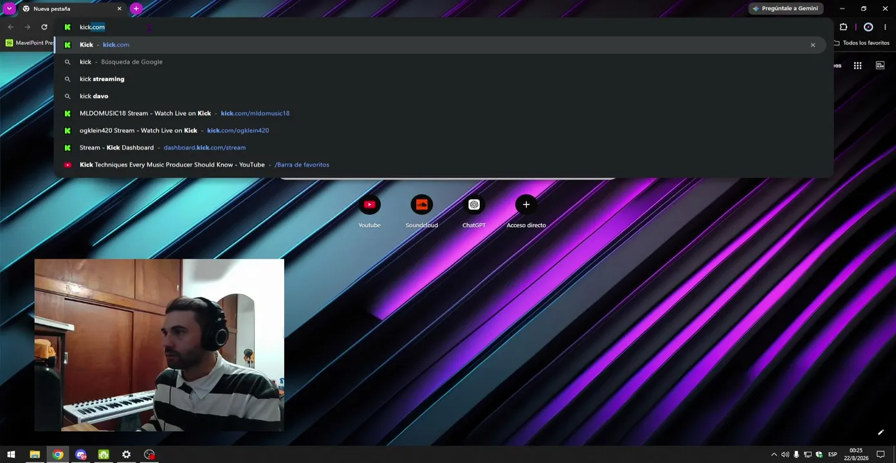Open the green app icon in the taskbar
This screenshot has width=896, height=463.
[x=104, y=455]
